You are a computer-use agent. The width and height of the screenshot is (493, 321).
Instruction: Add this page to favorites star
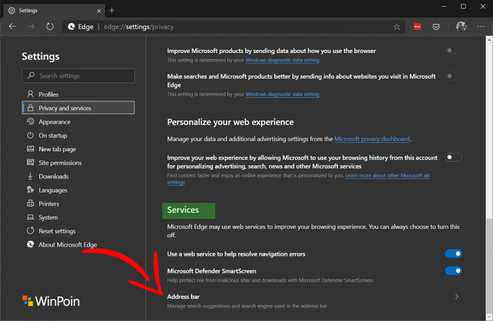click(396, 27)
